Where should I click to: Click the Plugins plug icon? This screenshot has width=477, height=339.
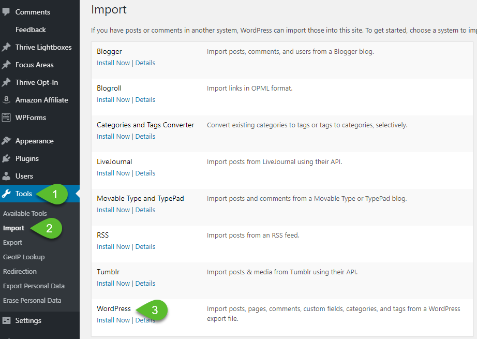coord(6,158)
